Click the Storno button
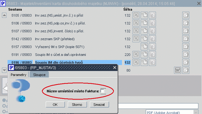202x114 pixels. pos(77,105)
